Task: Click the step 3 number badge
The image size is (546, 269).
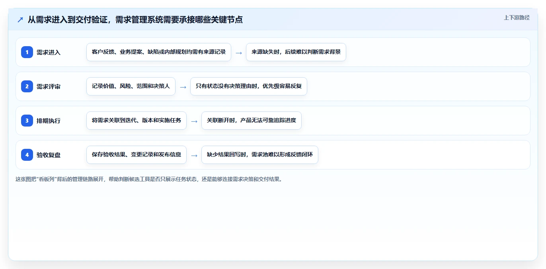Action: click(x=27, y=121)
